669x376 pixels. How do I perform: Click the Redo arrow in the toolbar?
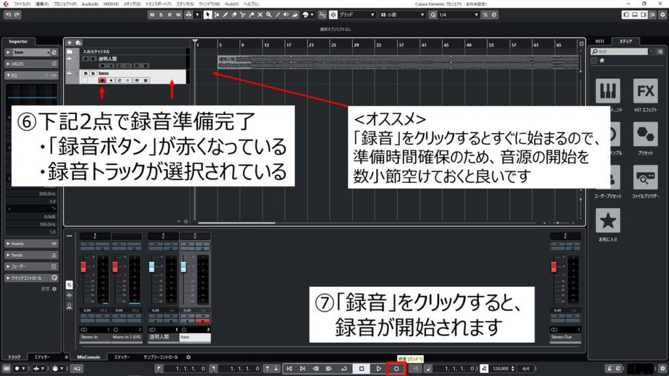coord(17,15)
